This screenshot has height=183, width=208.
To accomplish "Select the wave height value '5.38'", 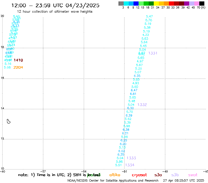I will [147, 28].
